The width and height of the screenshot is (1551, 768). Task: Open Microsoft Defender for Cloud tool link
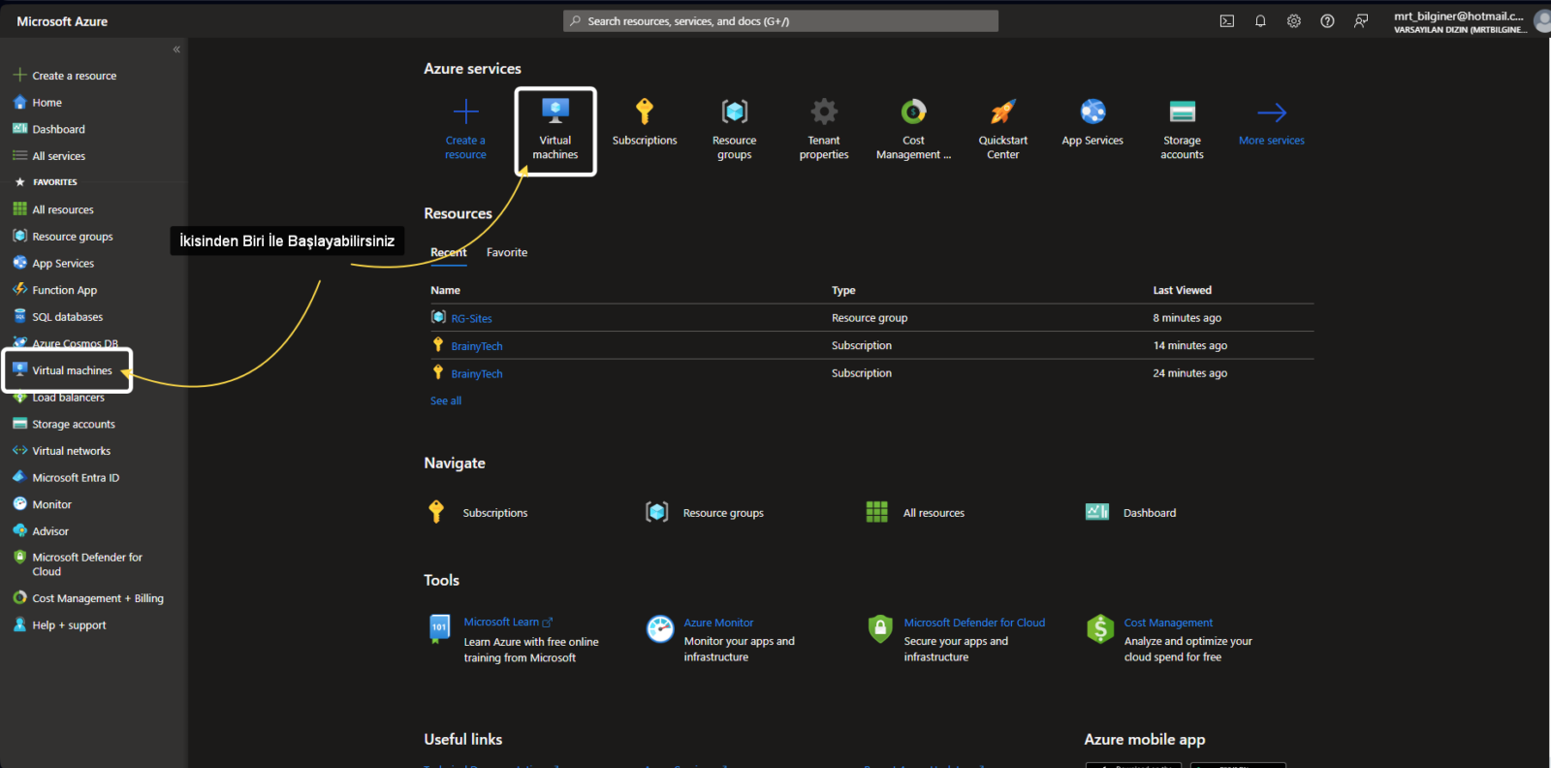974,623
